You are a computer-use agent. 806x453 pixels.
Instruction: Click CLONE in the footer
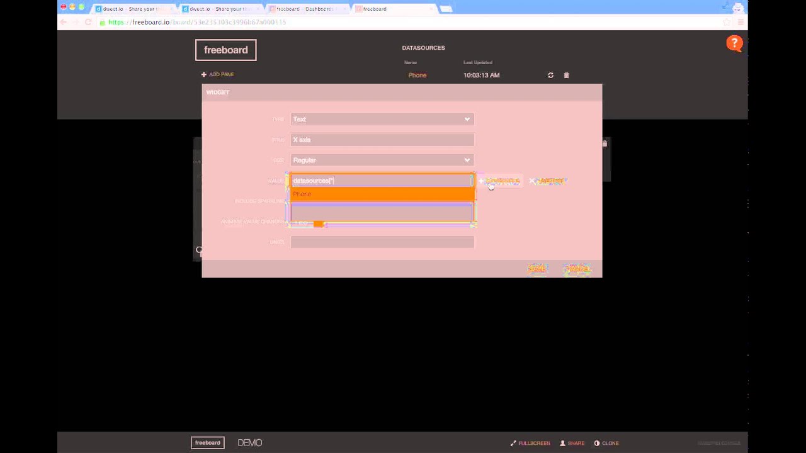point(606,443)
